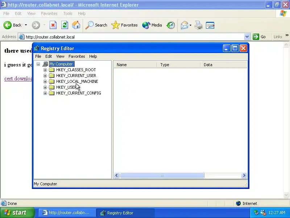290x218 pixels.
Task: Click the network tray icon with red X
Action: tap(263, 213)
